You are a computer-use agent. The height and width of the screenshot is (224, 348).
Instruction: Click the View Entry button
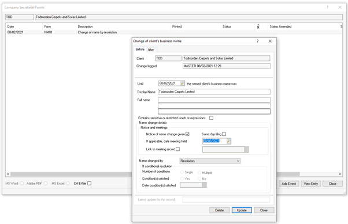click(311, 184)
